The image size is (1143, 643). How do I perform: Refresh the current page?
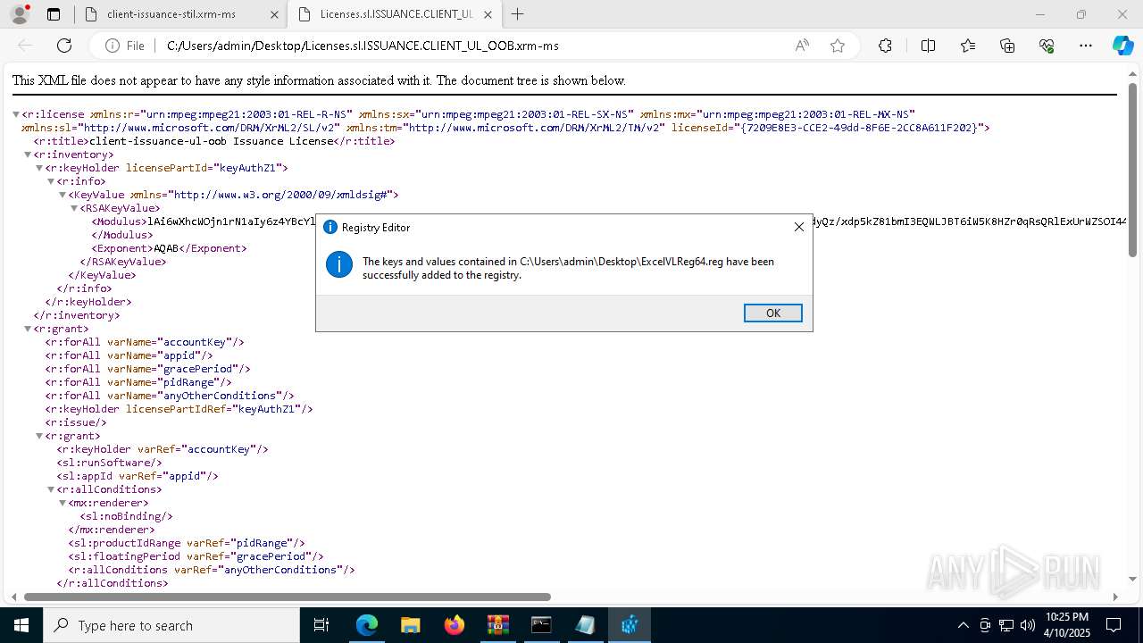pyautogui.click(x=64, y=46)
